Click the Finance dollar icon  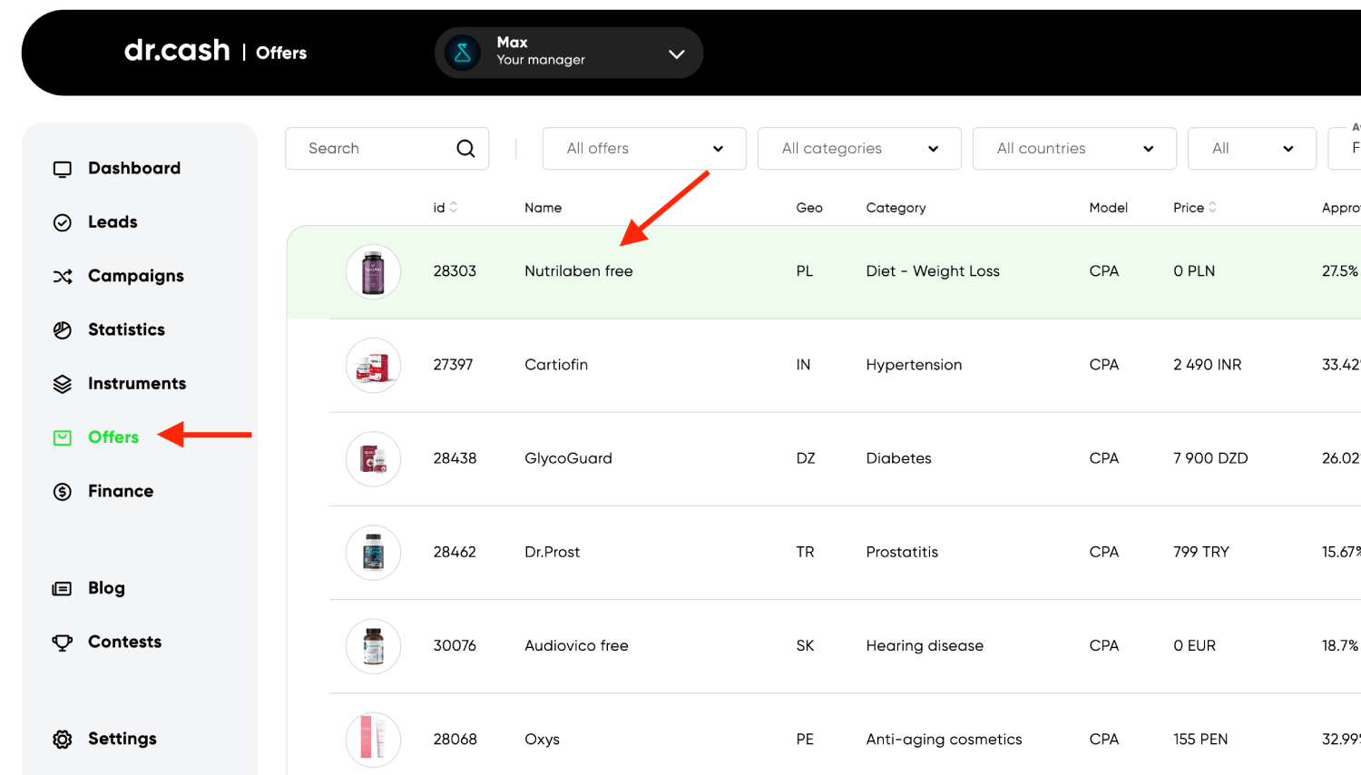[63, 492]
